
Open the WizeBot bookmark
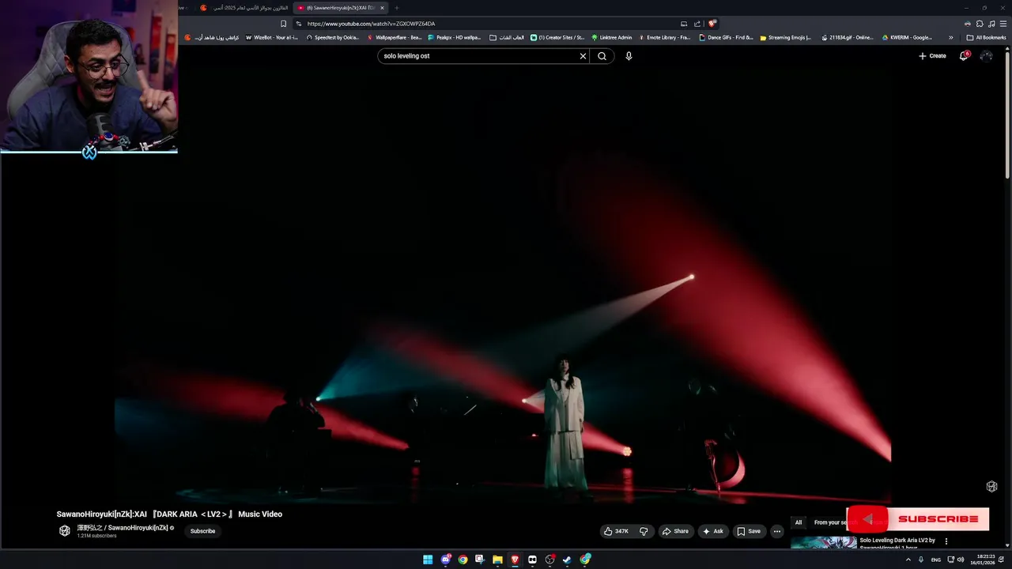(x=273, y=37)
